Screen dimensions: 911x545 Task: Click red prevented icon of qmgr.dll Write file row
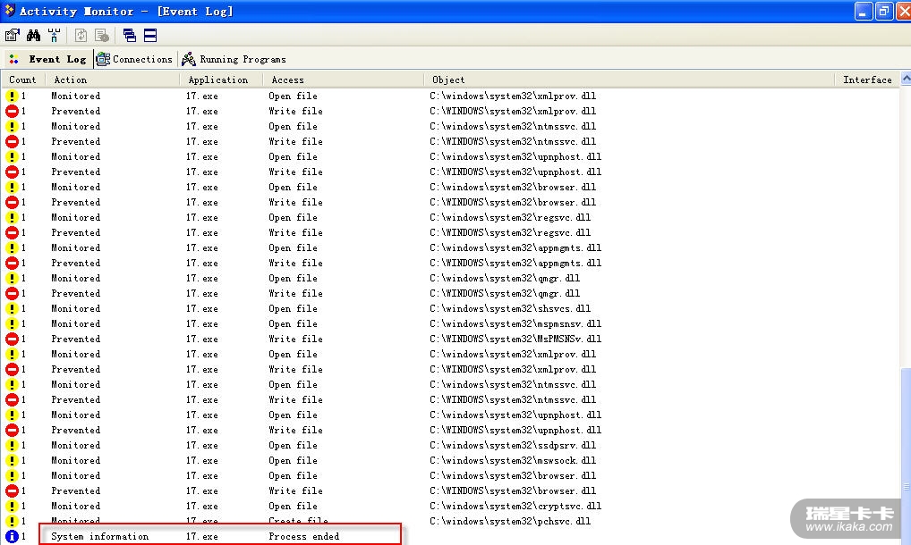click(x=12, y=293)
